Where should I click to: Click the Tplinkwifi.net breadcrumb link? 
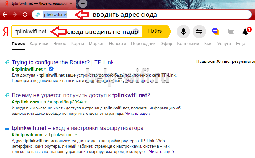click(x=61, y=135)
